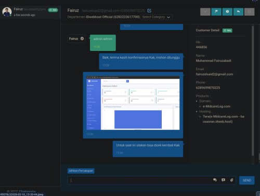The height and width of the screenshot is (196, 260).
Task: Click the grey power icon button
Action: click(250, 11)
